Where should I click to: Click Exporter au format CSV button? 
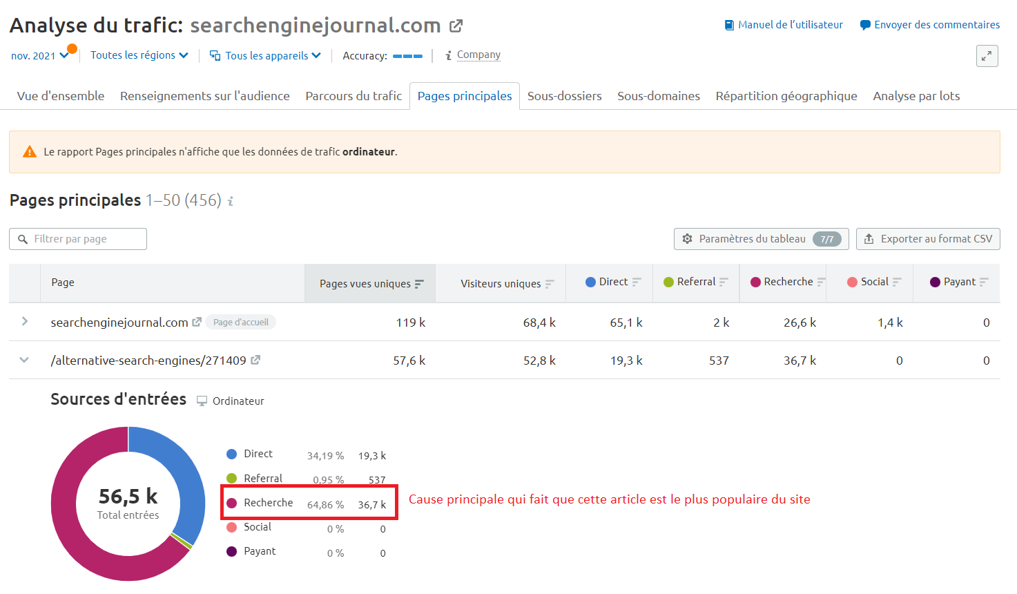point(928,239)
